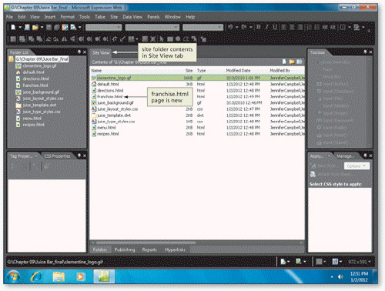
Task: Open the Options dropdown in Apply Styles
Action: (357, 166)
